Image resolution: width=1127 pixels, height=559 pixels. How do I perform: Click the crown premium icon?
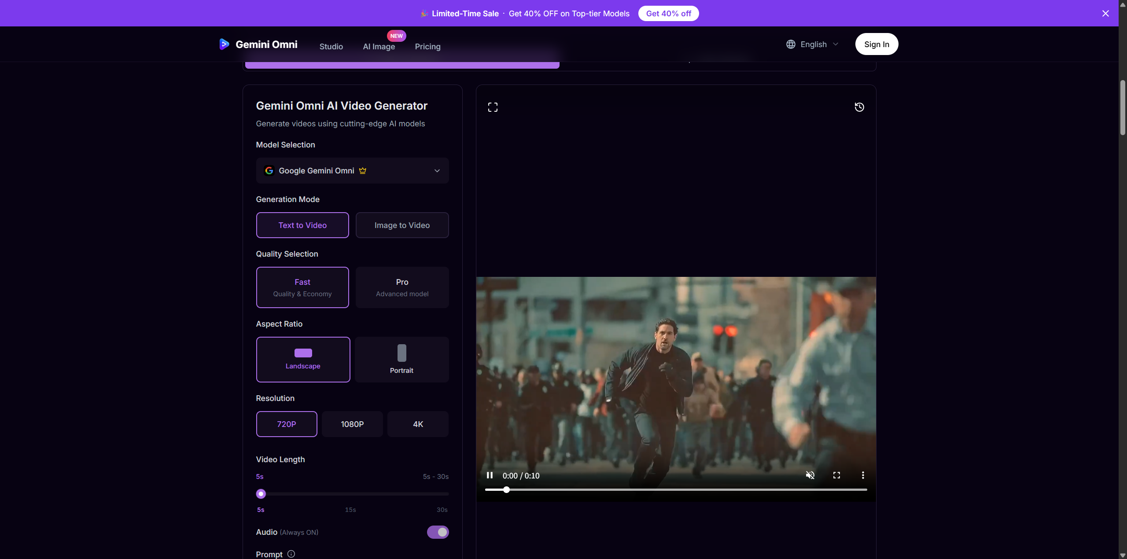(x=362, y=171)
